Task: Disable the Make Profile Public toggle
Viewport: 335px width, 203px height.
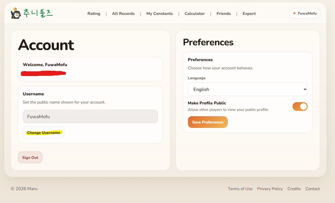Action: click(x=300, y=106)
